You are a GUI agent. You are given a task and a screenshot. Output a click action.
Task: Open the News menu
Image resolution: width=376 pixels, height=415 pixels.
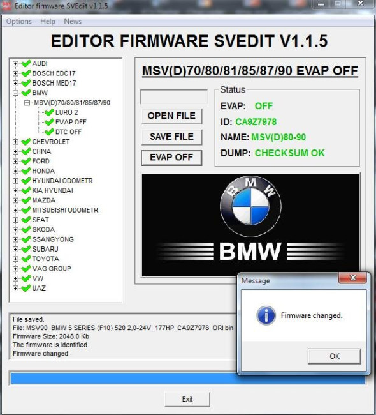(x=73, y=21)
